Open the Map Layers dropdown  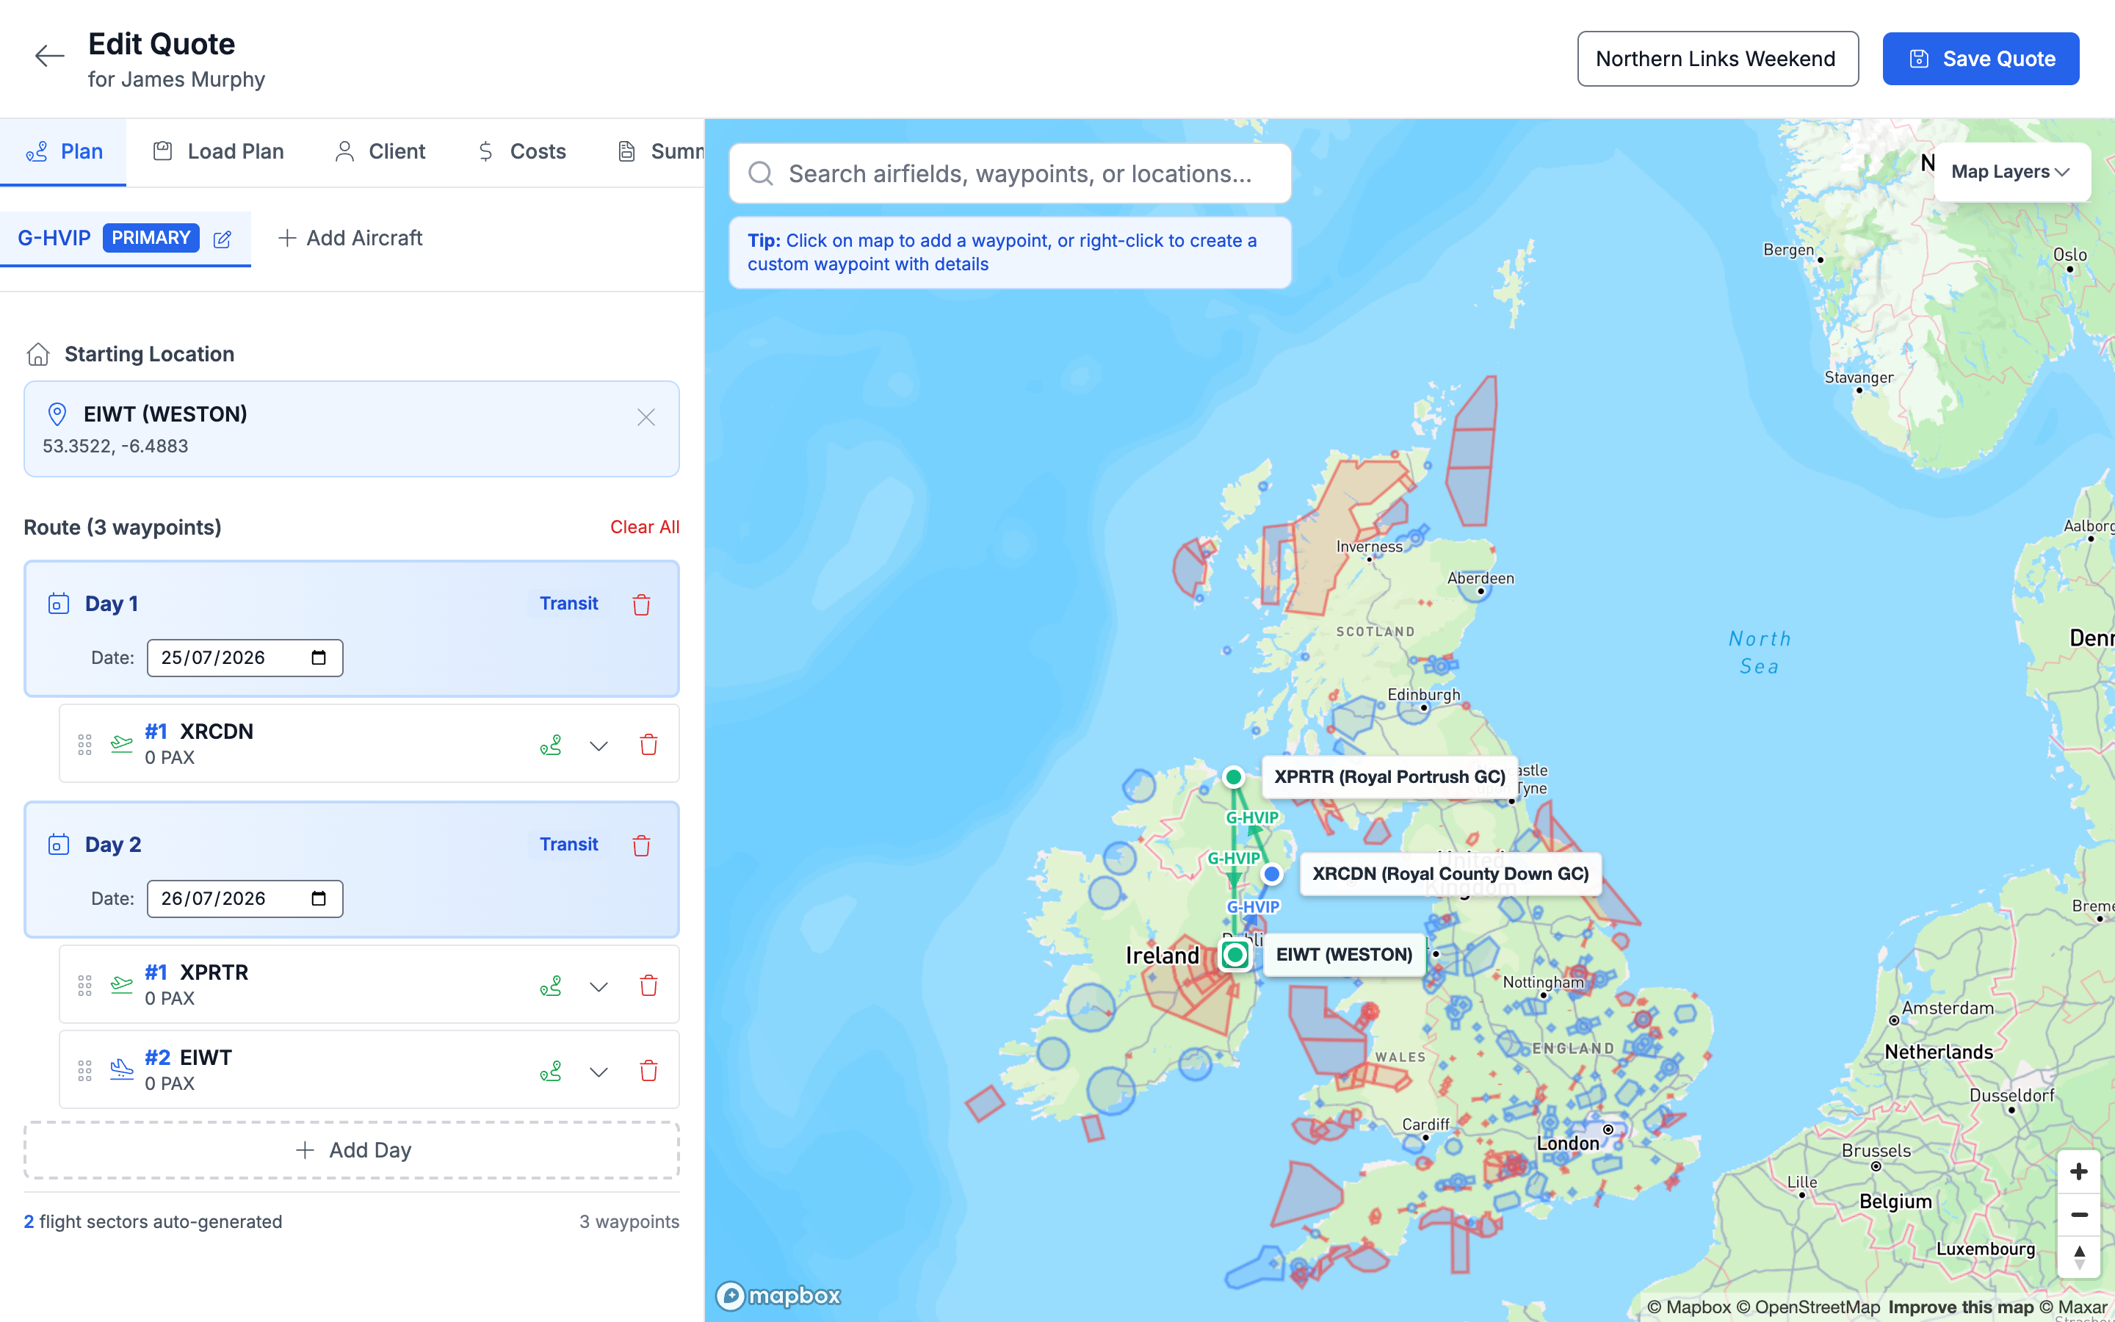[x=2012, y=173]
